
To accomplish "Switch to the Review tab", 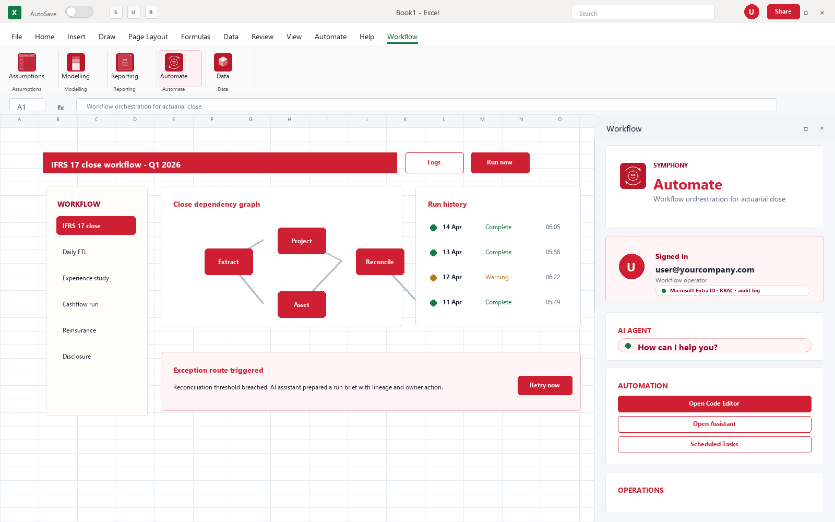I will click(x=263, y=37).
